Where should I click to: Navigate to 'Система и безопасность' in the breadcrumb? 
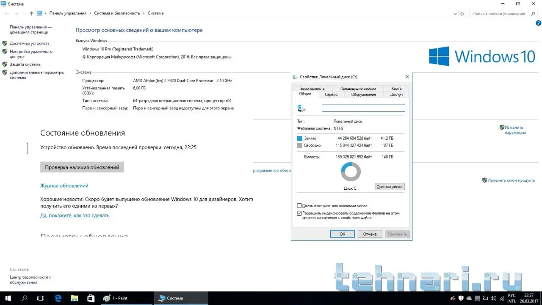[117, 13]
